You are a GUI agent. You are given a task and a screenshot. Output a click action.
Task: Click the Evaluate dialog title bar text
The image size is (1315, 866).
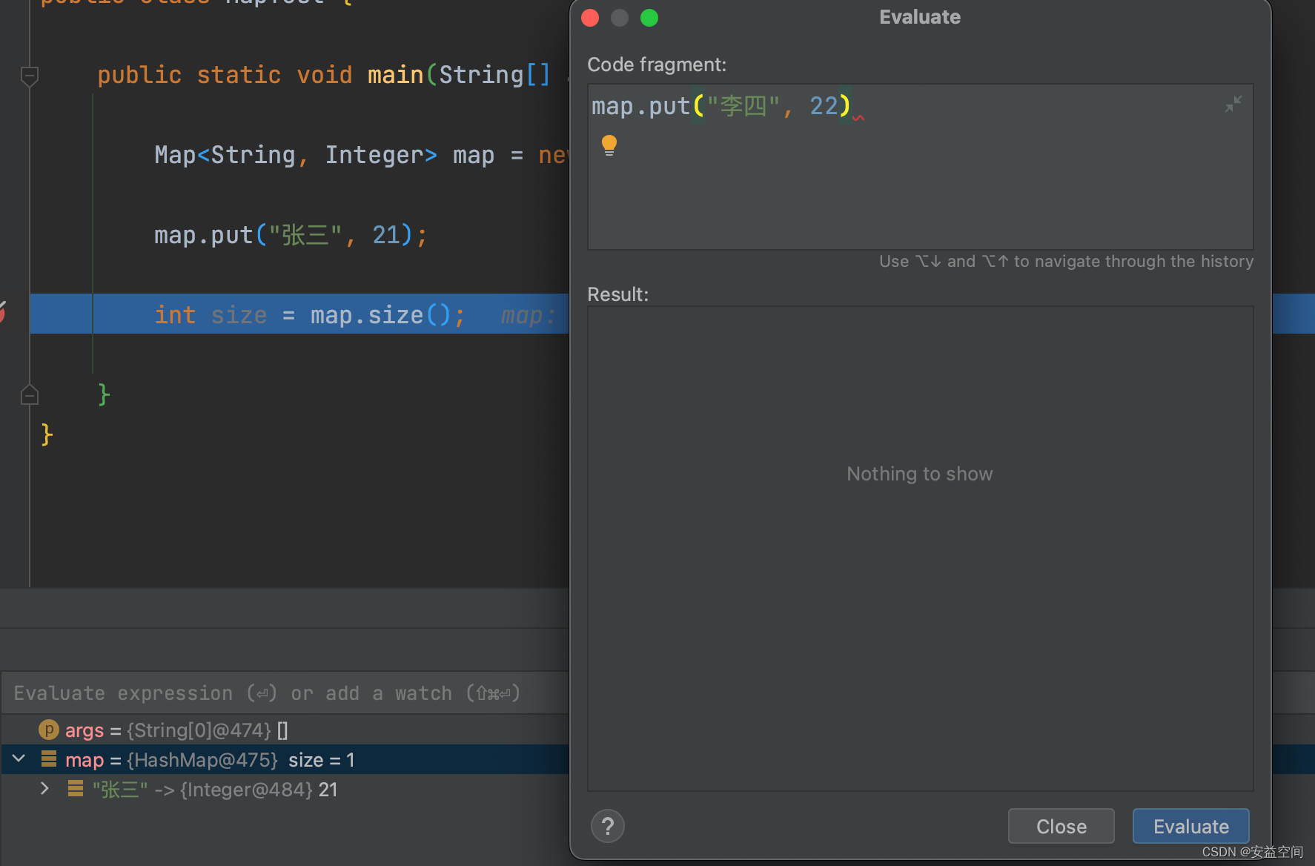920,17
